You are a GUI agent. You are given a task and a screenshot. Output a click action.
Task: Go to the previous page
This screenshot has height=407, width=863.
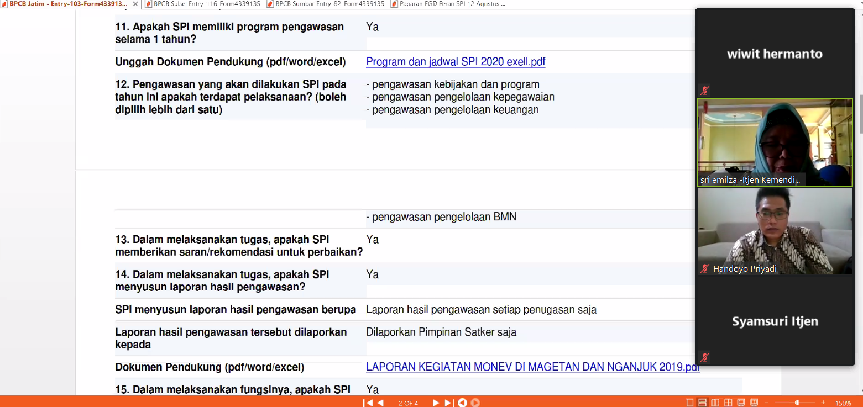tap(380, 403)
